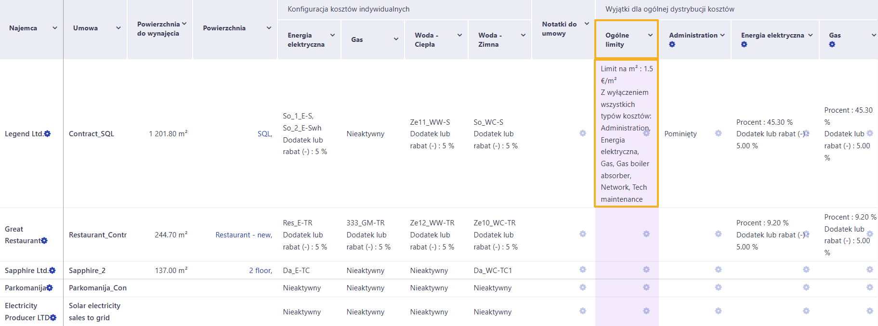Screen dimensions: 878x326
Task: Expand Ogólne limity column dropdown
Action: [x=650, y=35]
